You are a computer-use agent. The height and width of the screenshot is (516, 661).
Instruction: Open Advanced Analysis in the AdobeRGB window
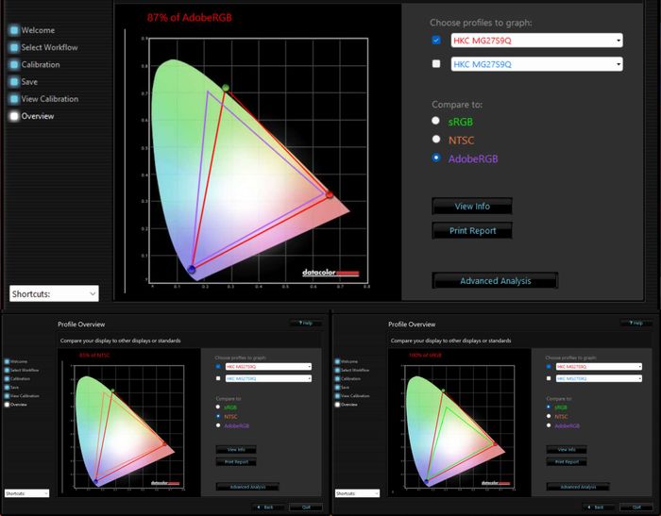tap(495, 280)
